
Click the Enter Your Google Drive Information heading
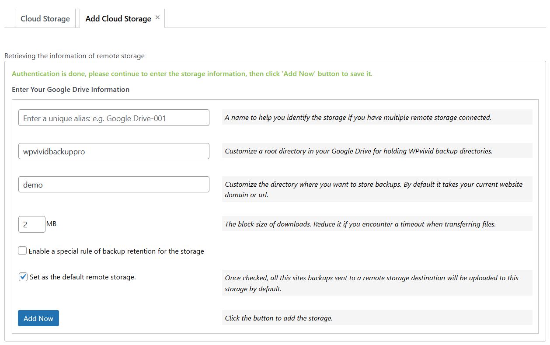click(70, 90)
